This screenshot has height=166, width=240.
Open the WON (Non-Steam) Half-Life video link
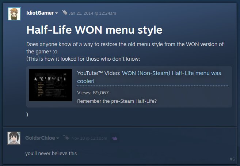coord(149,77)
